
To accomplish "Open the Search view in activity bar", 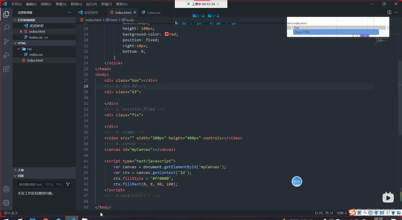I will (6, 28).
